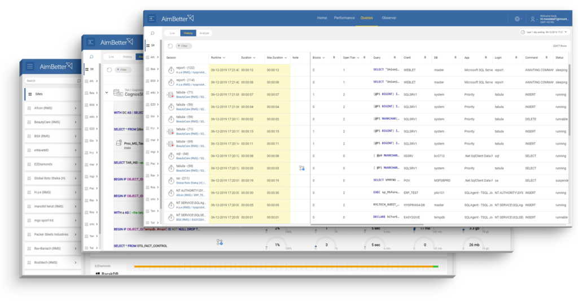Click the horizontal scrollbar under the front table

367,224
